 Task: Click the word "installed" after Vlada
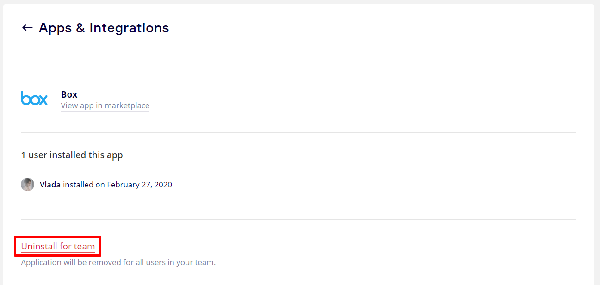click(78, 185)
